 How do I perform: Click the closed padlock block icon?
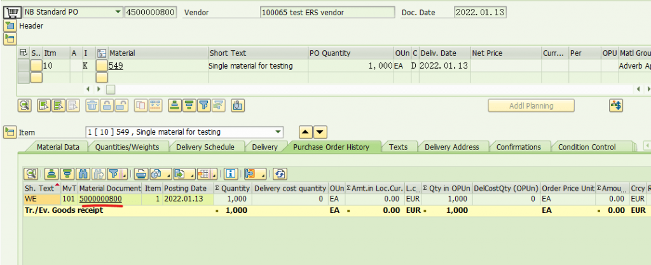[x=107, y=105]
